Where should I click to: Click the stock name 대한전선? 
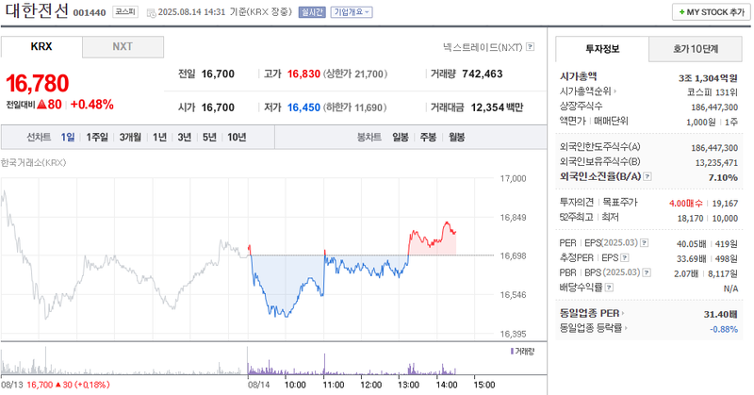(37, 10)
